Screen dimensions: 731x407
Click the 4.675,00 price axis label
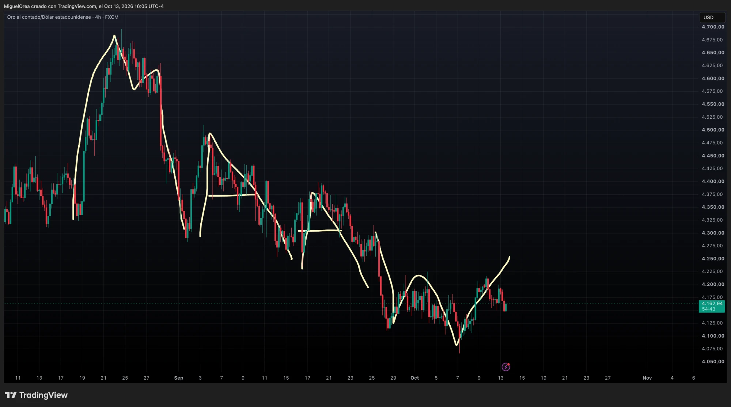pyautogui.click(x=712, y=40)
